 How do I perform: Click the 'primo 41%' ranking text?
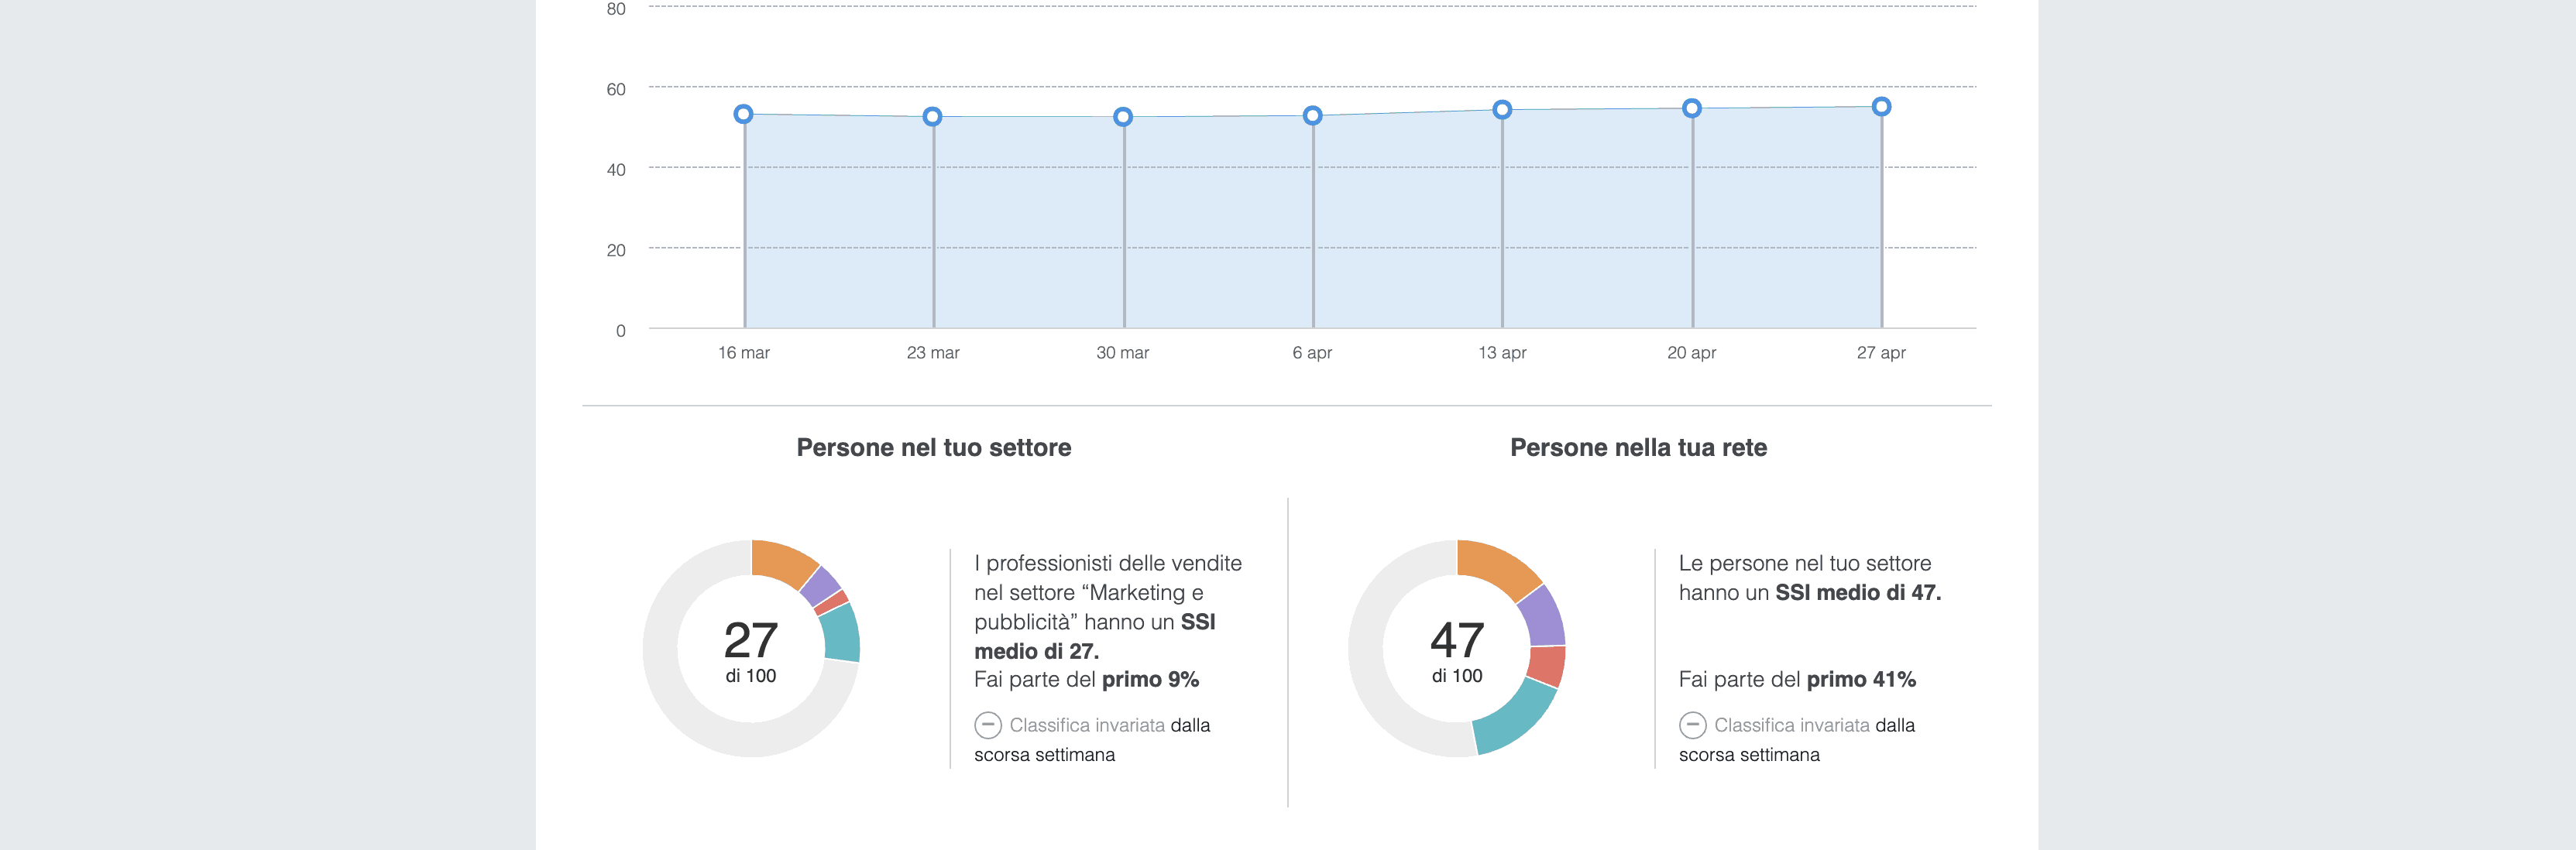tap(1861, 679)
